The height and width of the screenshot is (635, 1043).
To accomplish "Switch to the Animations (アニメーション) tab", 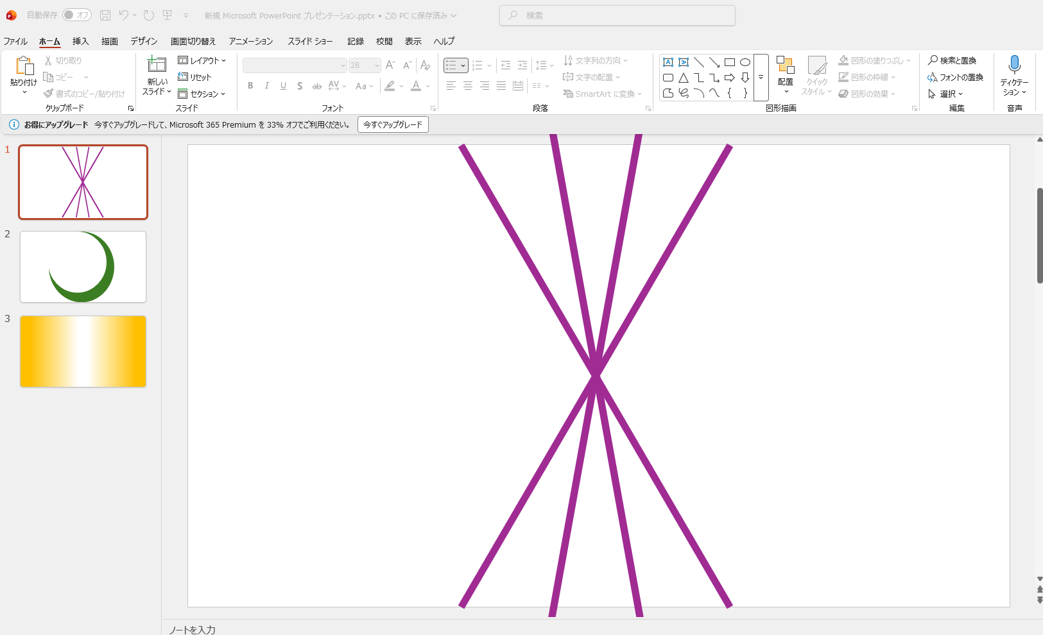I will 251,41.
